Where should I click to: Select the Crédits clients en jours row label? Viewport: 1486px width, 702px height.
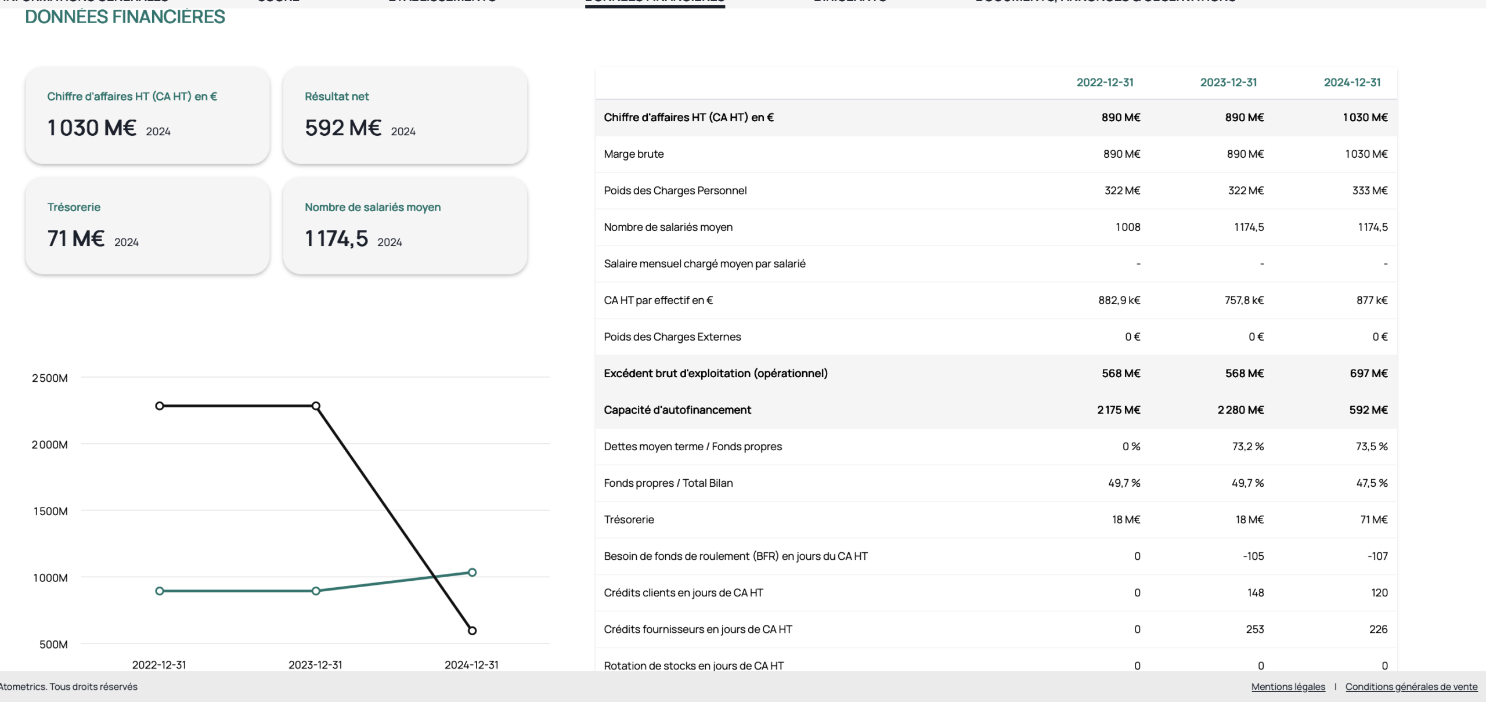click(x=683, y=592)
